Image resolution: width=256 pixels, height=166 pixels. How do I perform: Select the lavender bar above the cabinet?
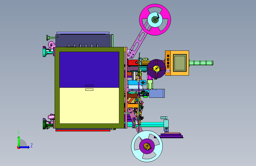click(83, 33)
